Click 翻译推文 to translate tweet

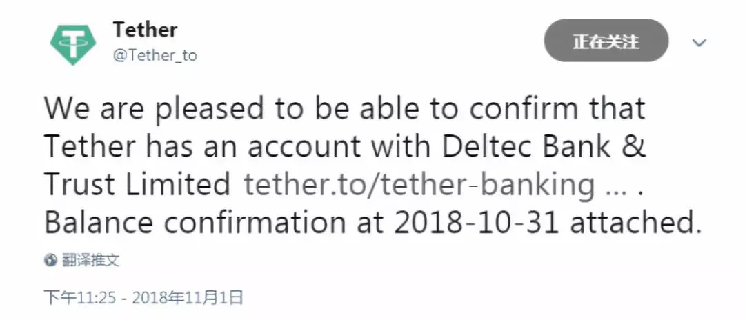click(x=90, y=260)
